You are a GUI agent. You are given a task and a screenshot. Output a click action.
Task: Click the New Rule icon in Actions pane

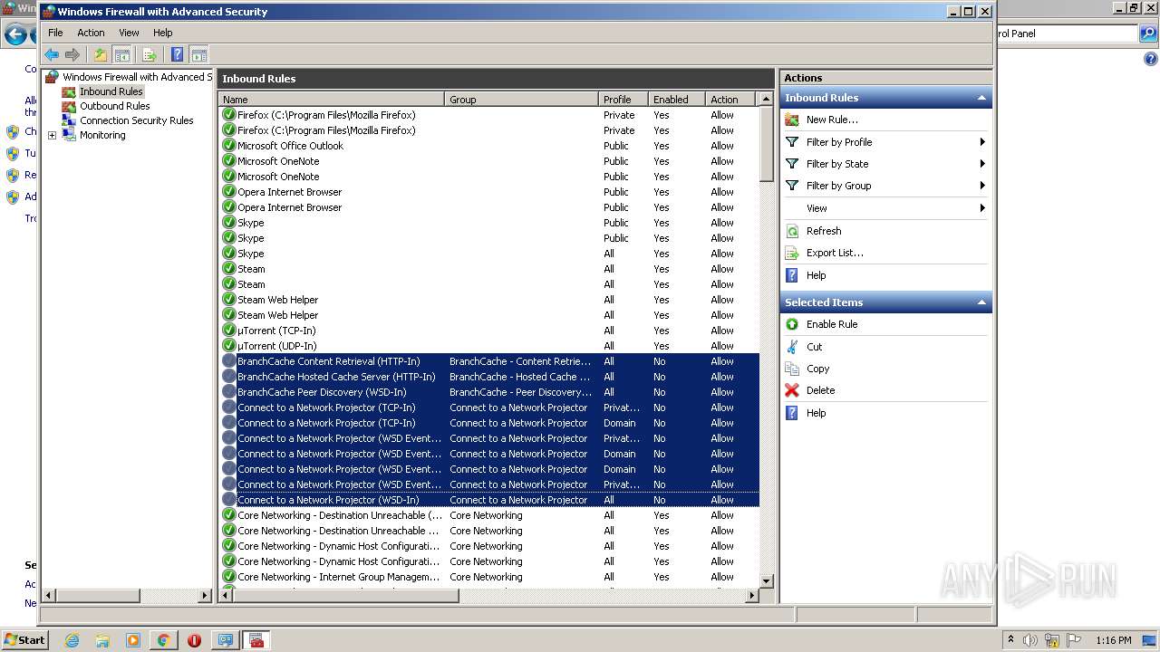(792, 120)
